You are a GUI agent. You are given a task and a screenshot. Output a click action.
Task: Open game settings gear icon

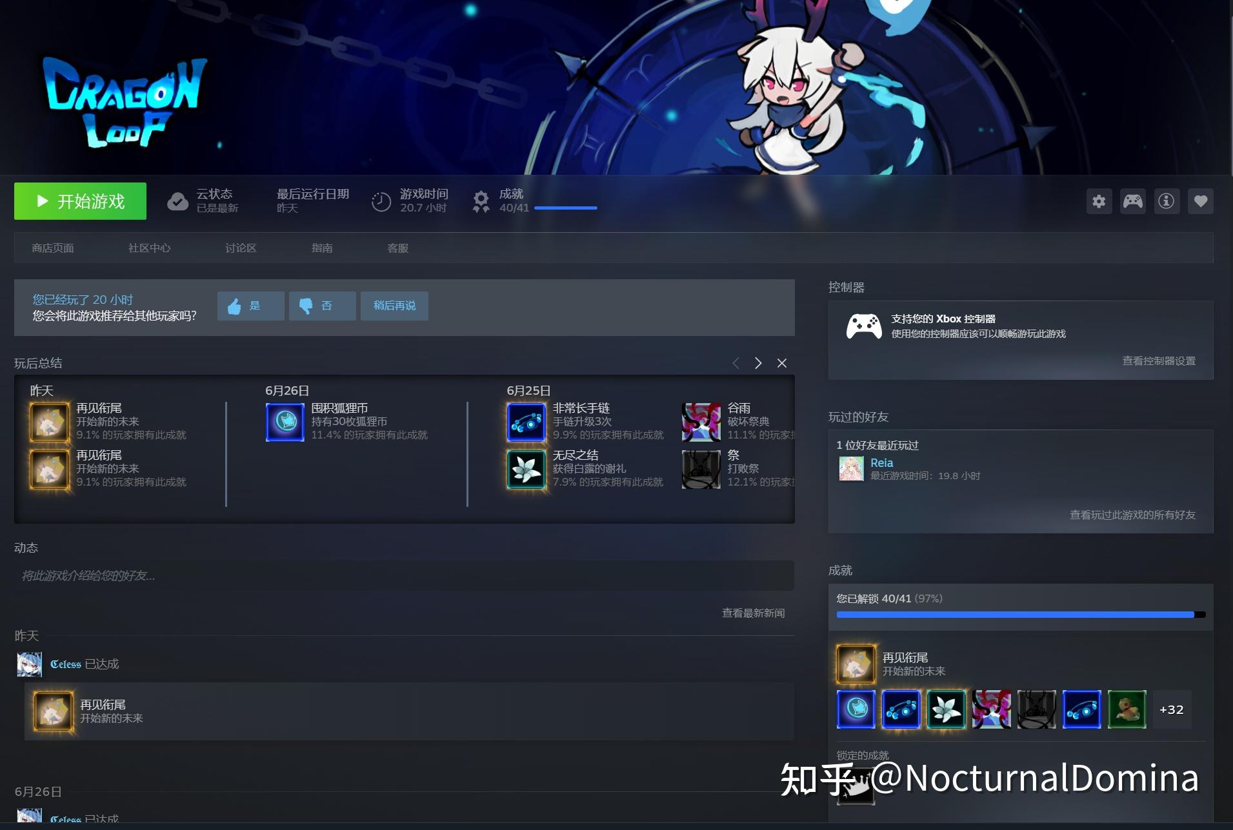(1099, 201)
